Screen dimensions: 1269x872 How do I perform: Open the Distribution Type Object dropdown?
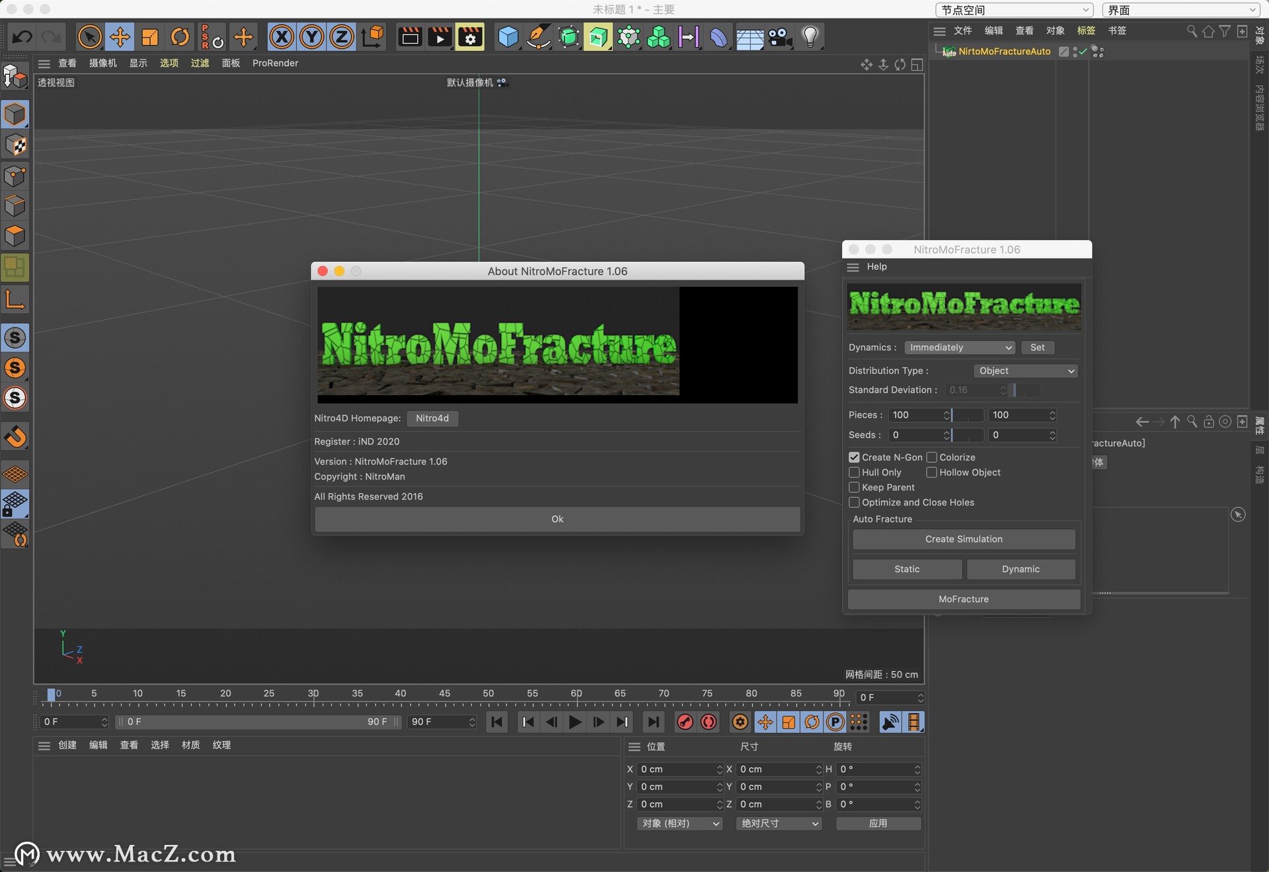tap(1026, 371)
